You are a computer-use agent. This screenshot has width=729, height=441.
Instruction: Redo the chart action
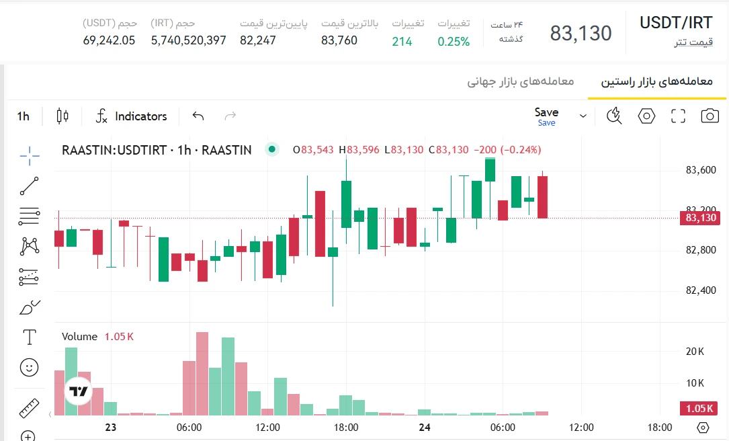[x=230, y=116]
